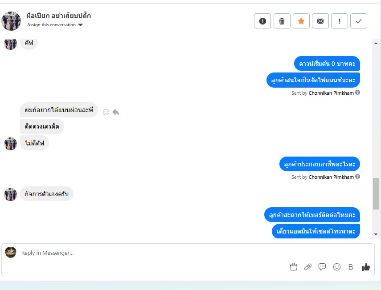Open saved replies speech bubble icon
The height and width of the screenshot is (290, 381).
322,267
